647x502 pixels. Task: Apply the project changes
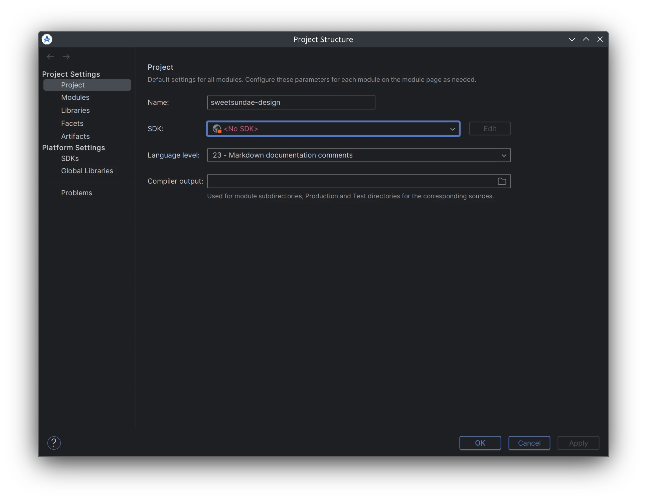click(578, 443)
